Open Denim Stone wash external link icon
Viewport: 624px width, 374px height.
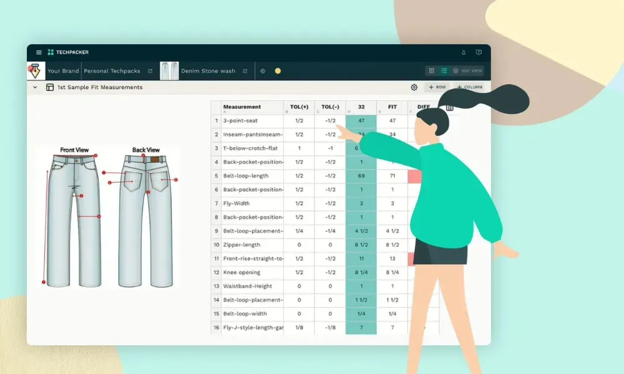click(x=245, y=71)
